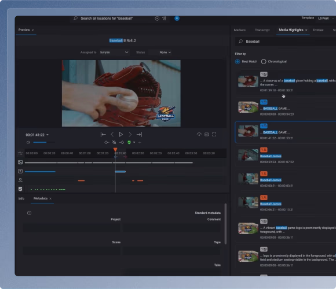Open the timecode 00:01:41:22 dropdown
The image size is (336, 289).
coord(48,135)
